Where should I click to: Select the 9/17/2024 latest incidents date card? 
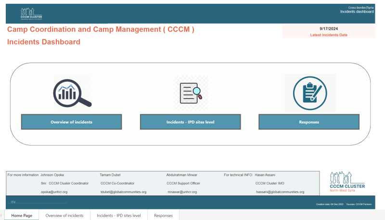pos(328,32)
